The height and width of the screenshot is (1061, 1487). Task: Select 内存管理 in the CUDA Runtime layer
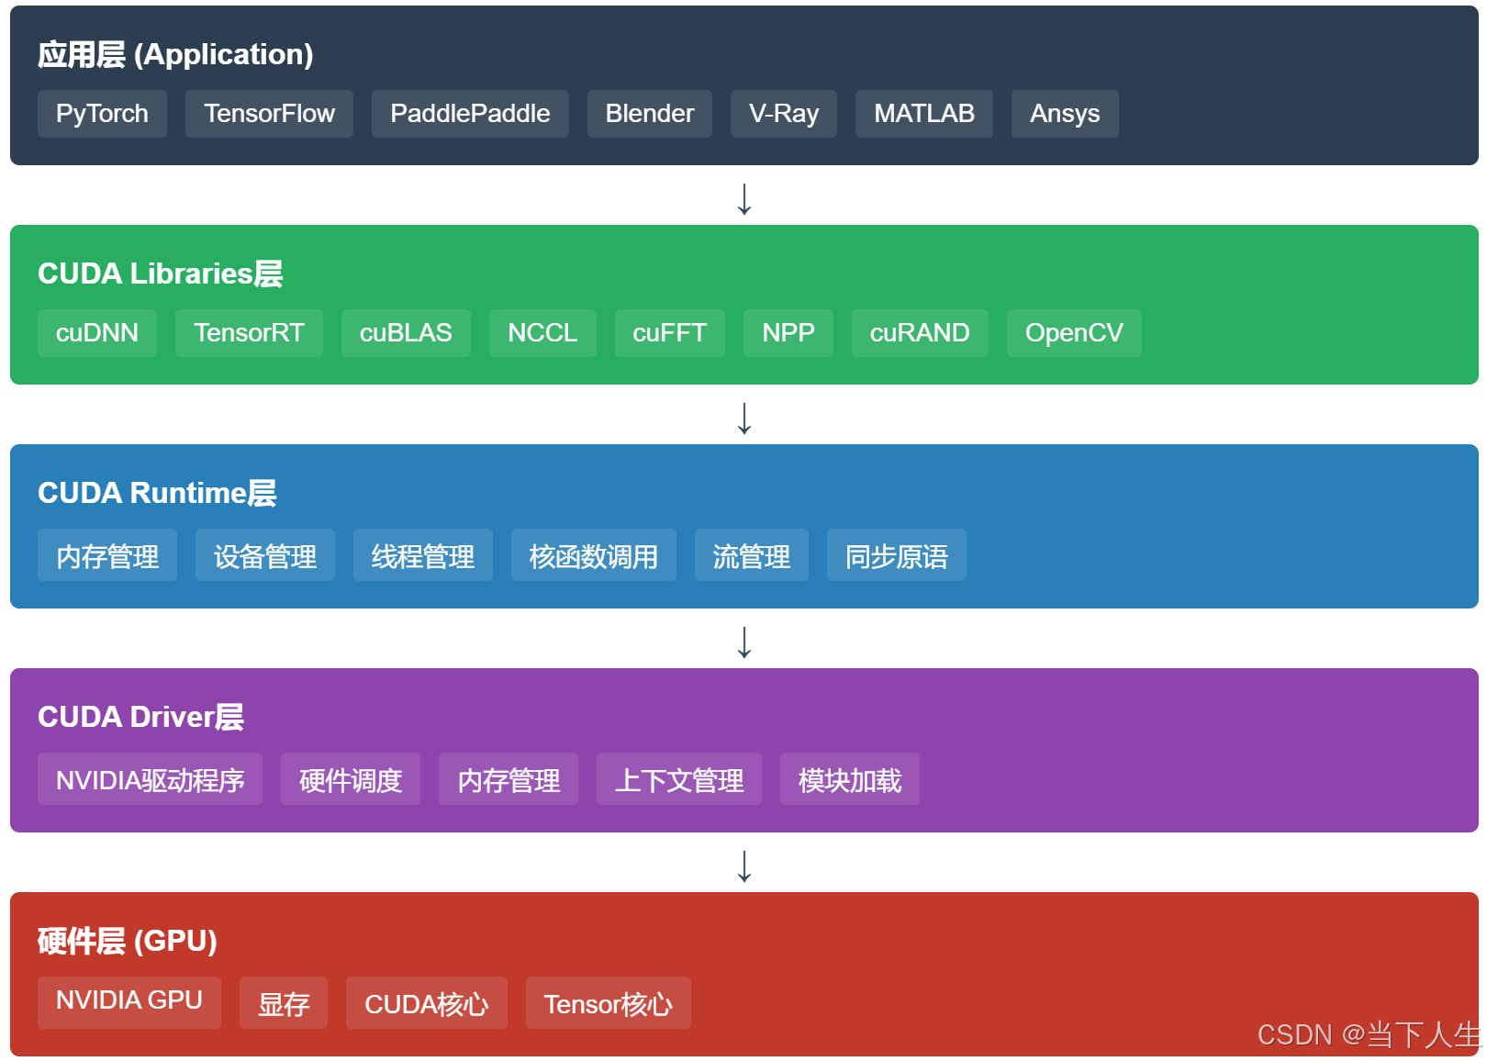[107, 555]
